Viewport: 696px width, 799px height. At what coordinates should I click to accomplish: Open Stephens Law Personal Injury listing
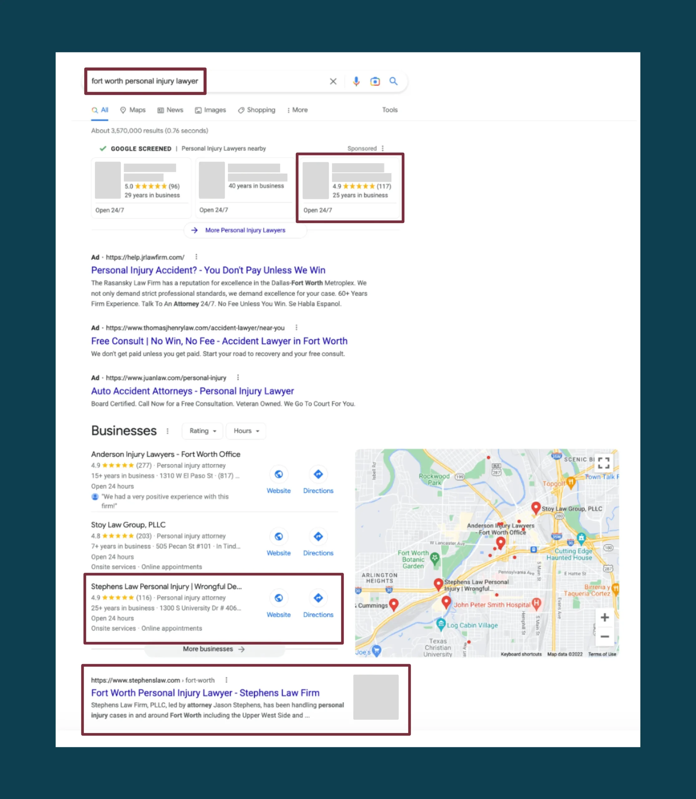(x=166, y=586)
